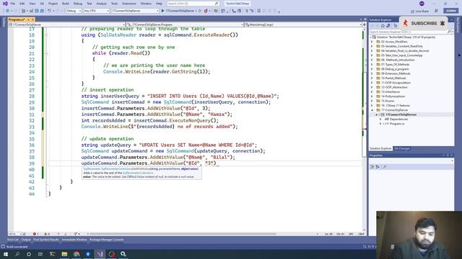The width and height of the screenshot is (462, 259).
Task: Open the Build menu
Action: coord(66,4)
